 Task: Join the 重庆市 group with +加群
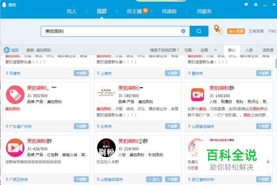tap(263, 73)
